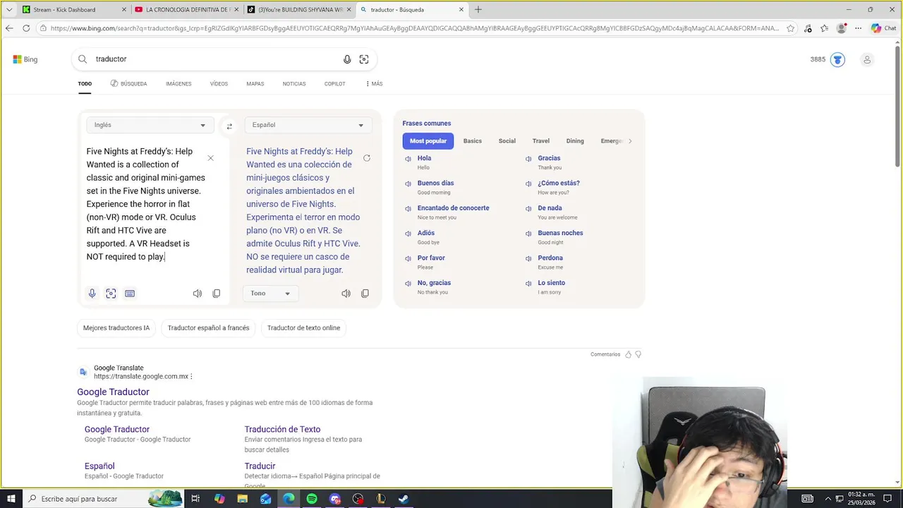Copy the translated Spanish text
The width and height of the screenshot is (903, 508).
(x=365, y=294)
